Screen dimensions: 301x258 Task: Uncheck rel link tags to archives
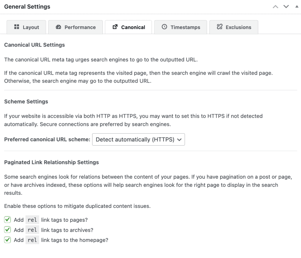point(7,230)
